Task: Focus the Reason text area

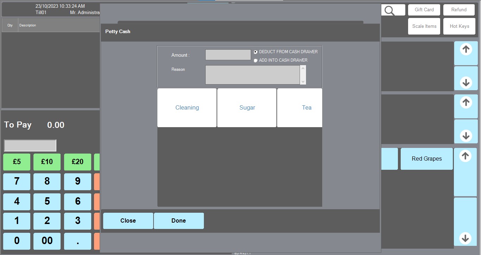Action: point(252,75)
